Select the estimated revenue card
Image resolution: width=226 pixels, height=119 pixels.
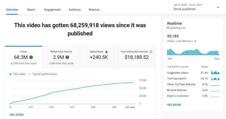(137, 57)
